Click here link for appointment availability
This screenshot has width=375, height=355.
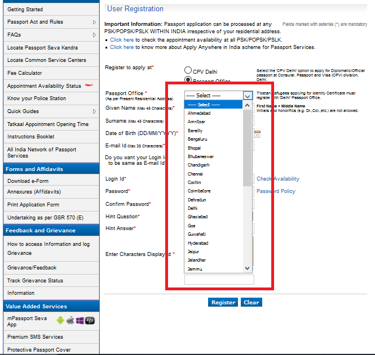tap(122, 40)
